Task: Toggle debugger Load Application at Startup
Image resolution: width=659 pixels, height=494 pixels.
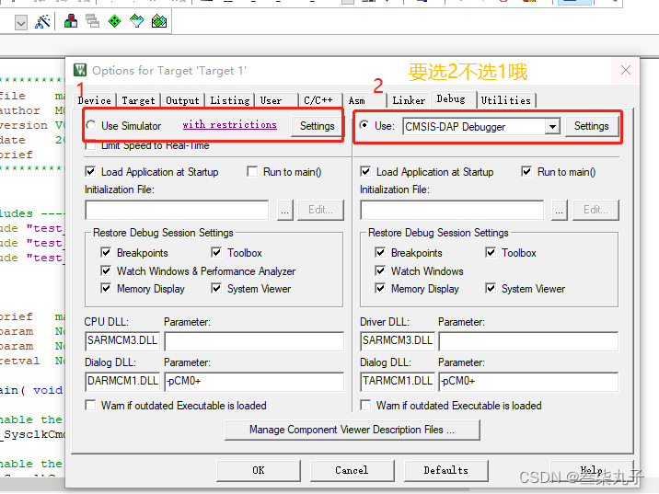Action: (365, 171)
